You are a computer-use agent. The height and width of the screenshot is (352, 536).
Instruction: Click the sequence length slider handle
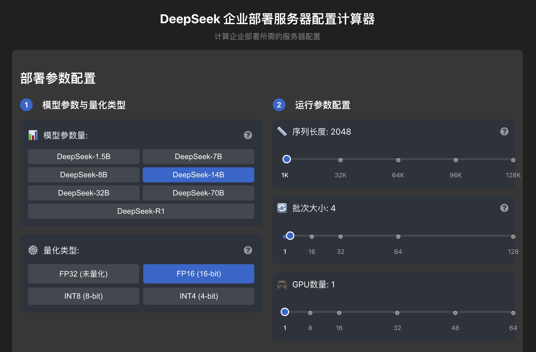tap(286, 159)
